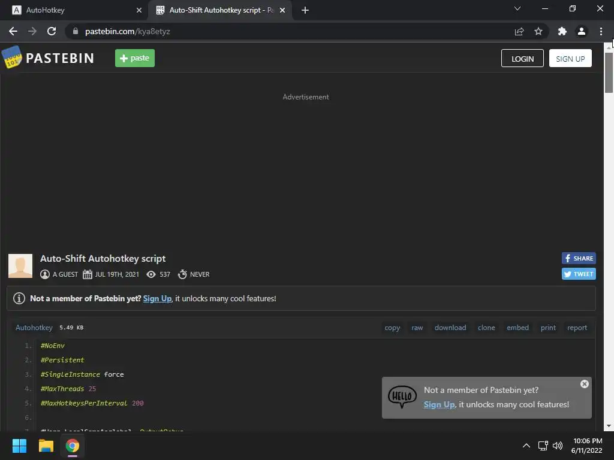The image size is (614, 460).
Task: Follow the Sign Up link in the Hello popup
Action: click(440, 404)
